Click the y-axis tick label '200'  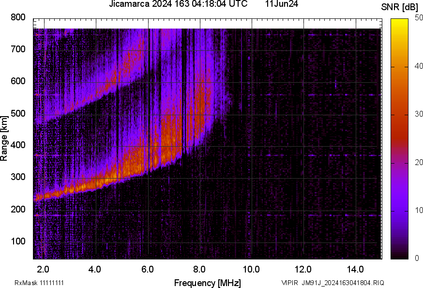click(x=18, y=209)
